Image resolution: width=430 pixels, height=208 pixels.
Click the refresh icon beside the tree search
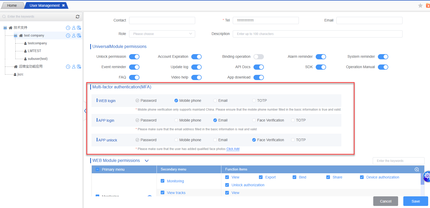pyautogui.click(x=77, y=17)
